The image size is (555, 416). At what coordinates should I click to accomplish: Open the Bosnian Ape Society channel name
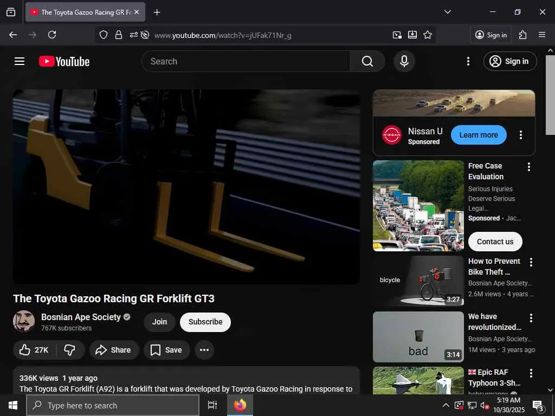click(81, 317)
